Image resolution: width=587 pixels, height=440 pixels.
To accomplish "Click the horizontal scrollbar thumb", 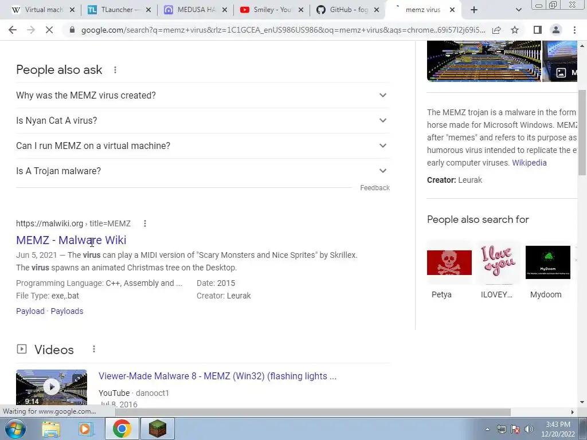I will tap(312, 412).
